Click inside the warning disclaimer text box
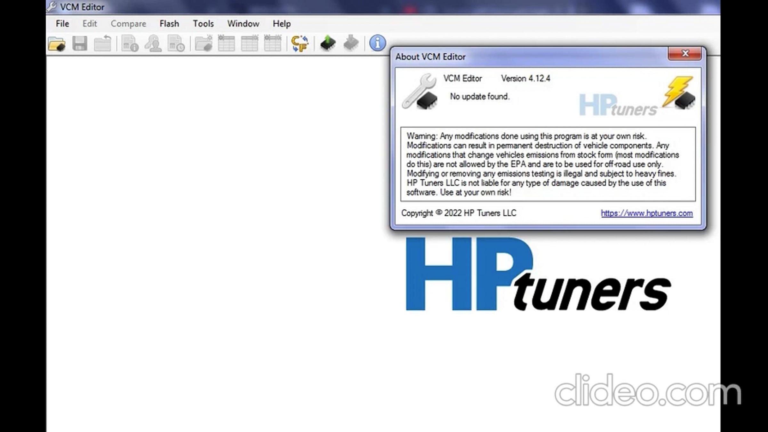This screenshot has width=768, height=432. 548,164
